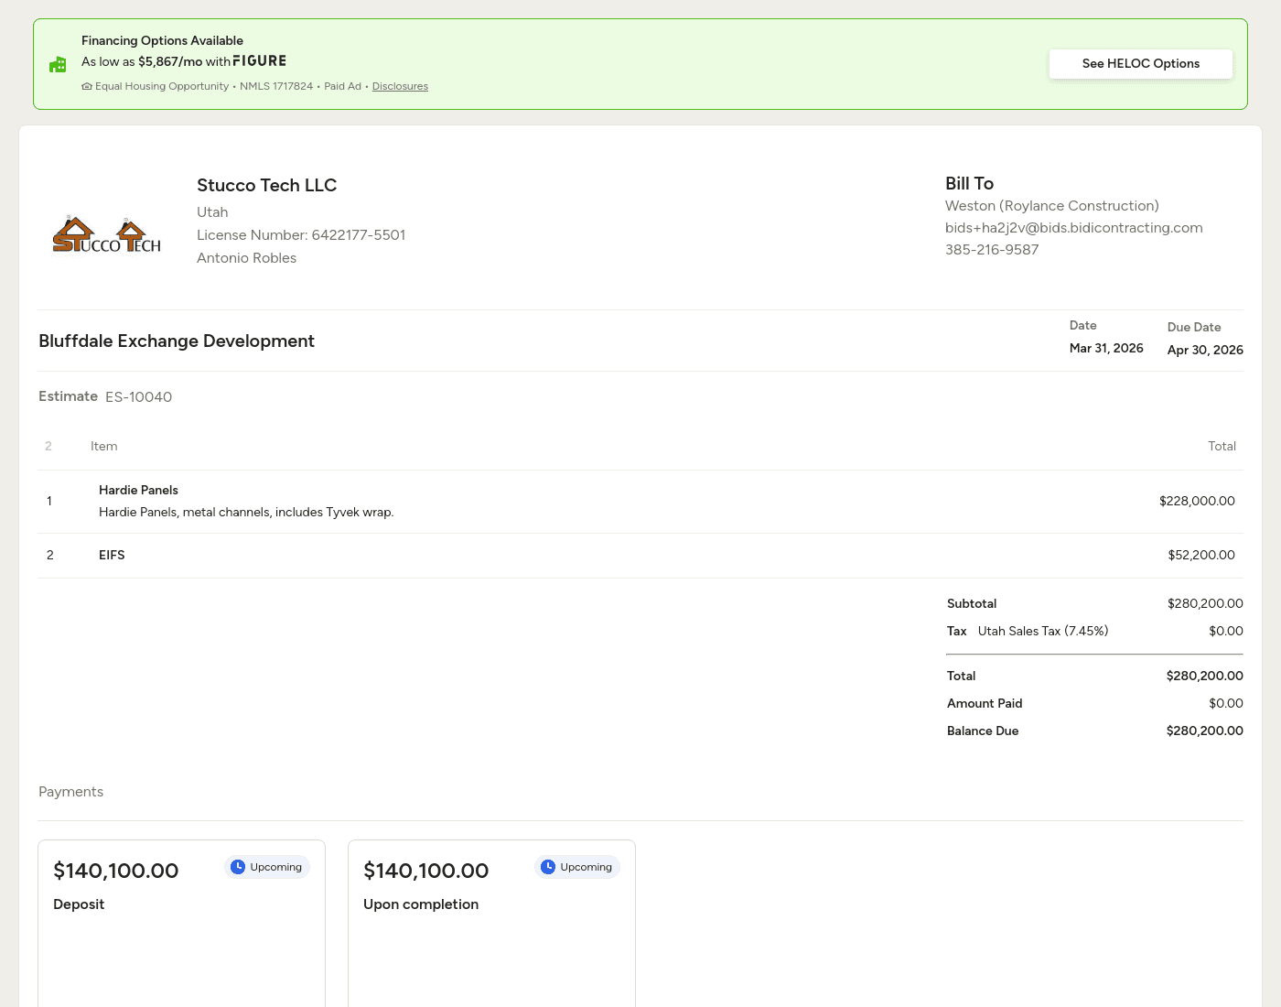Click the Balance Due amount
The height and width of the screenshot is (1007, 1281).
[1204, 731]
